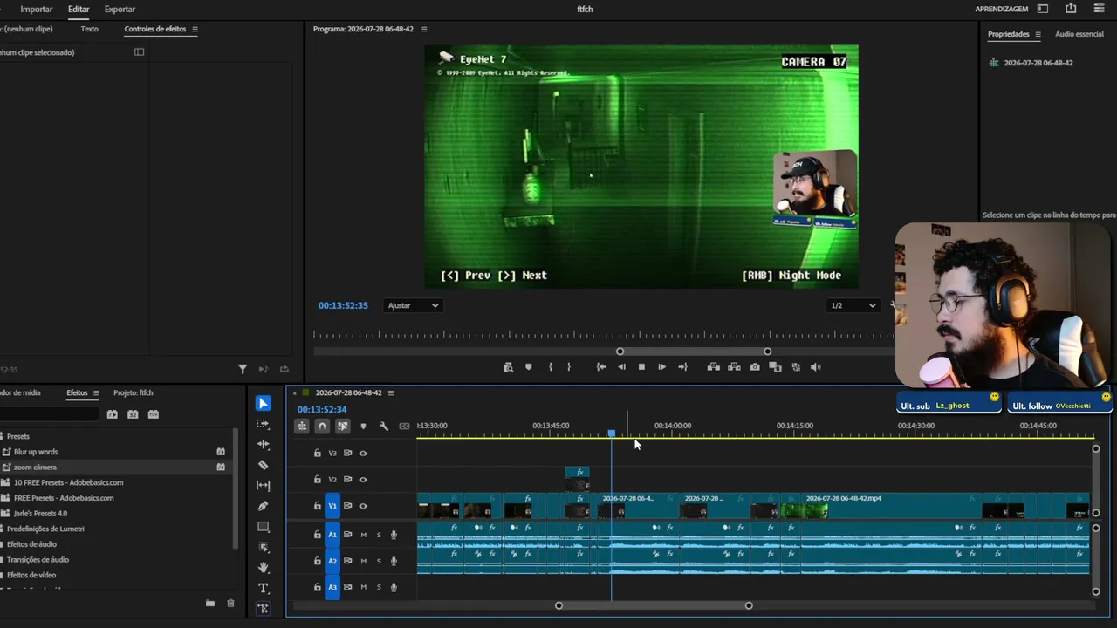Click the Program monitor zoom scroll bar
The width and height of the screenshot is (1117, 628).
point(694,352)
